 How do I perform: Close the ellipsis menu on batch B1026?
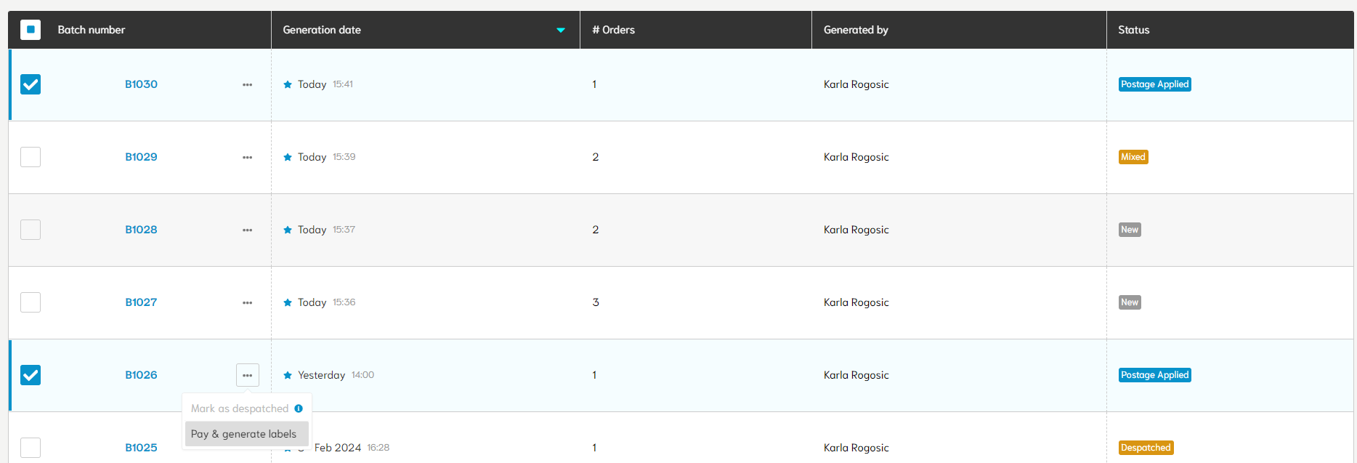pos(247,375)
